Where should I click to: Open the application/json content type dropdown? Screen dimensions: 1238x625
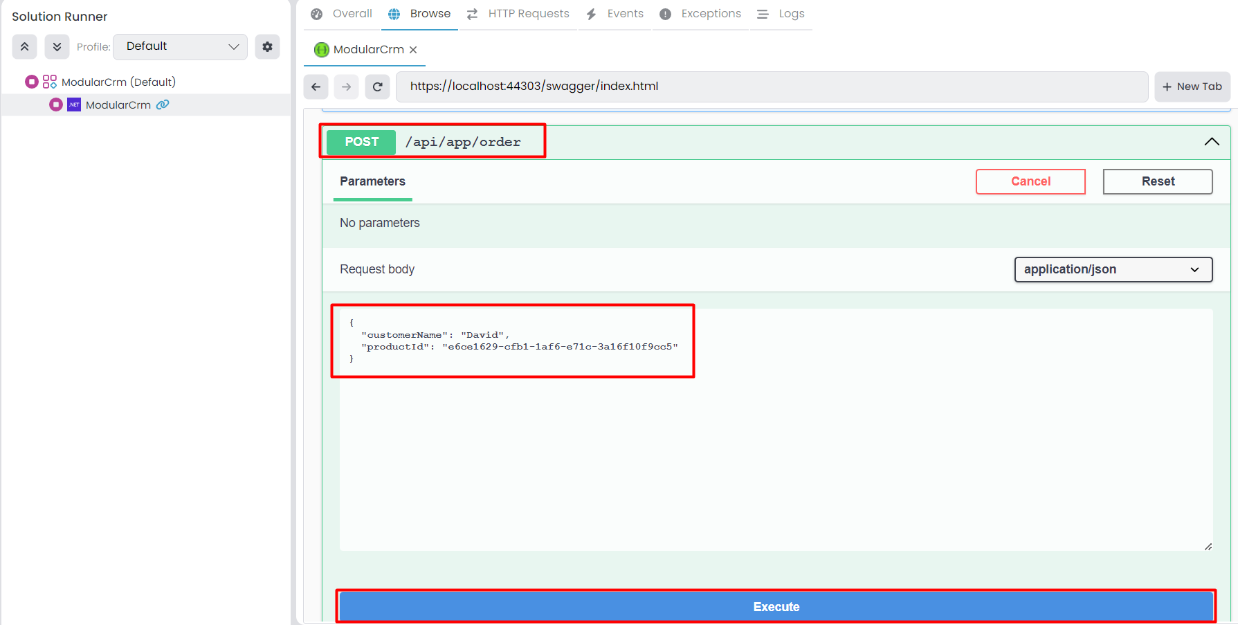click(1113, 269)
